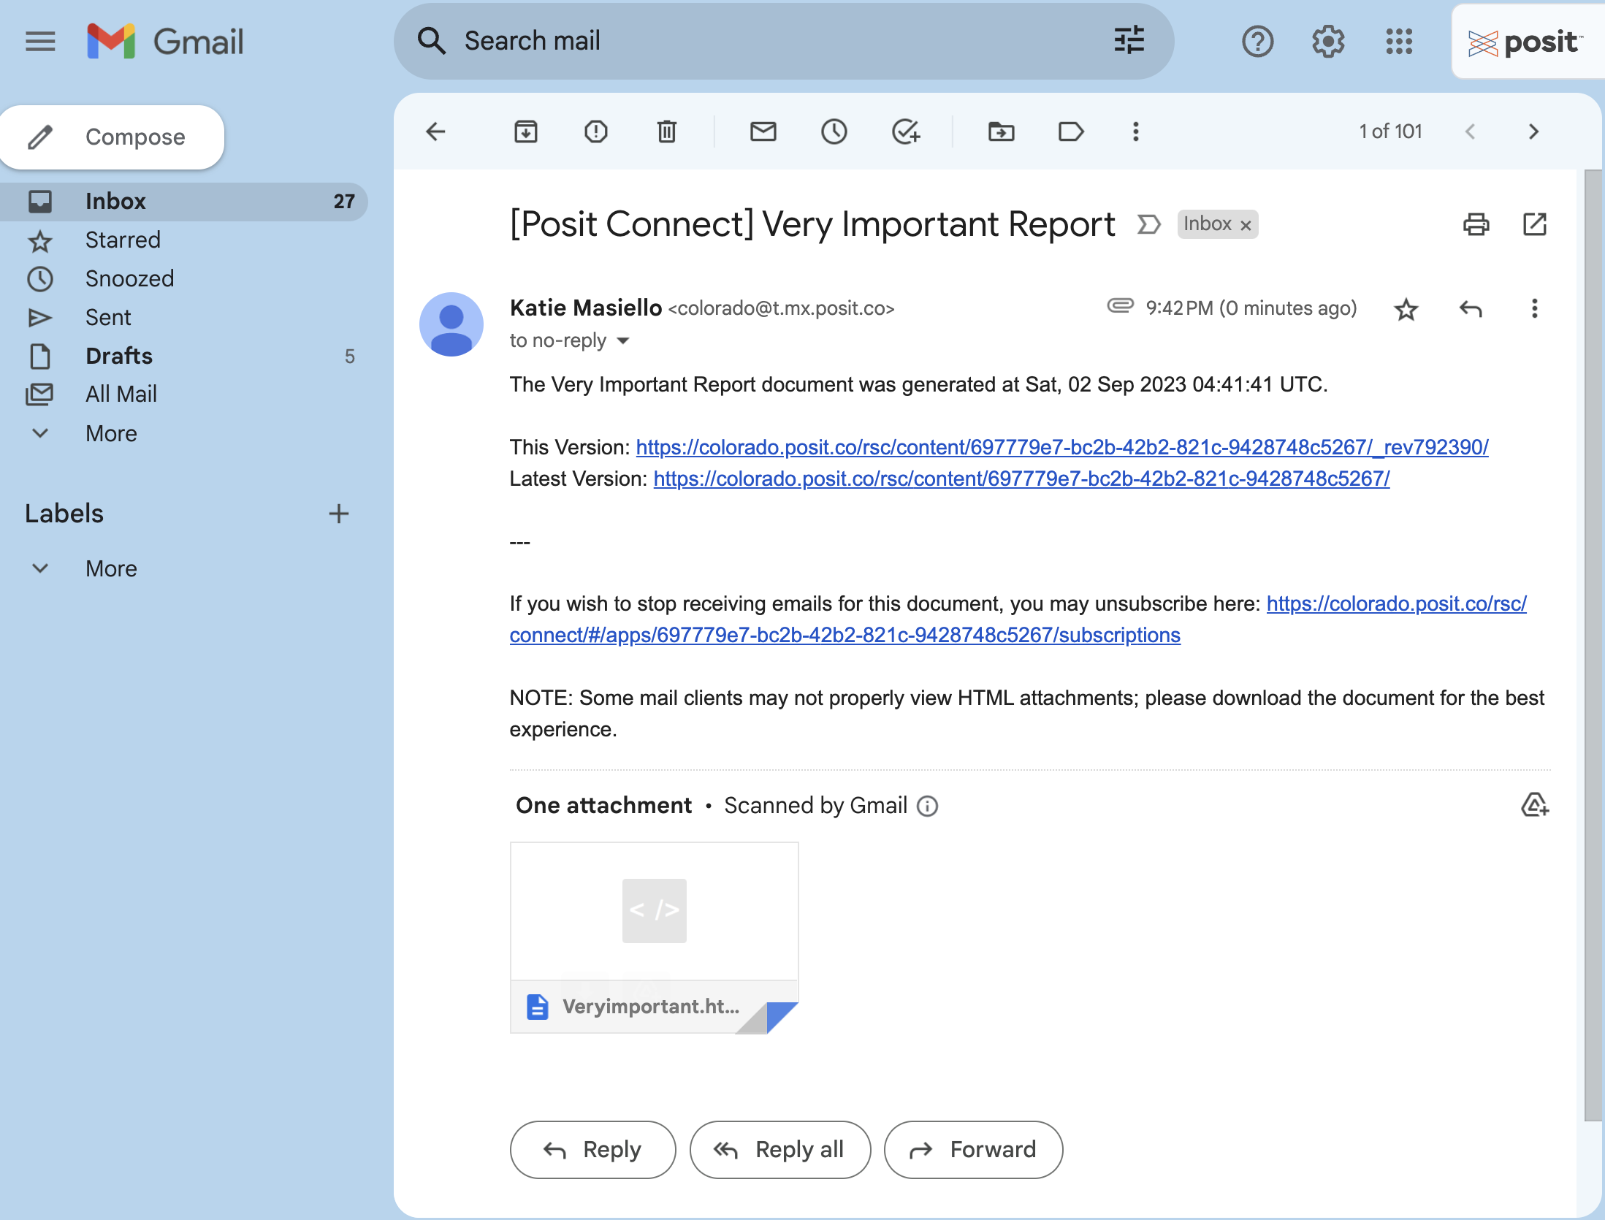Report the message as spam
This screenshot has height=1220, width=1605.
tap(595, 131)
